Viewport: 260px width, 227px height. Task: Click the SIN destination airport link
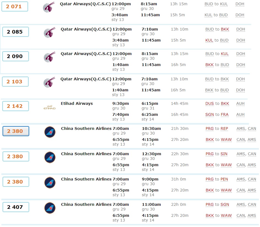click(224, 154)
